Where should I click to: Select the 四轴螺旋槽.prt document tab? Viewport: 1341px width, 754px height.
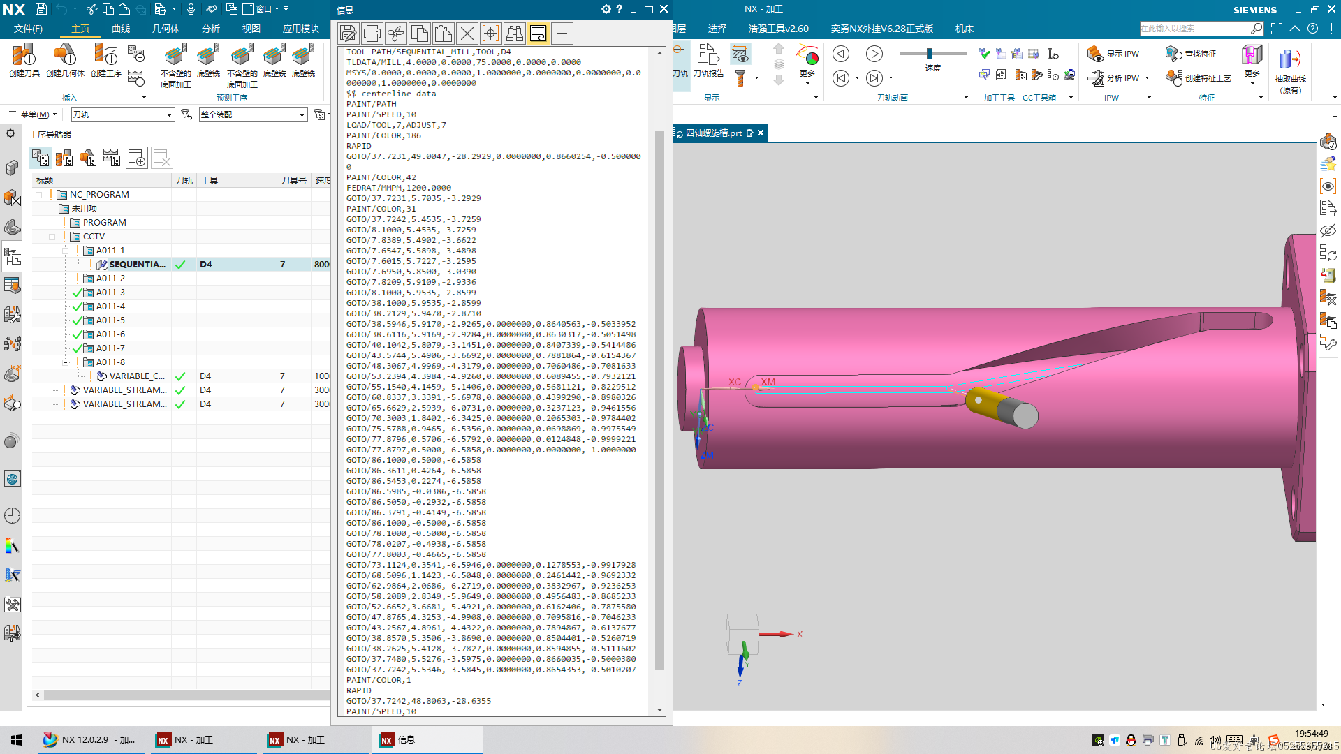pos(713,133)
